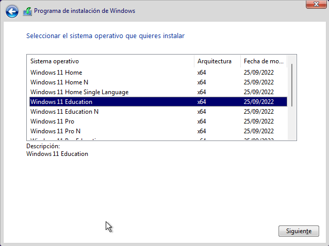Click the Fecha de modificación column header
This screenshot has width=329, height=246.
[x=264, y=61]
